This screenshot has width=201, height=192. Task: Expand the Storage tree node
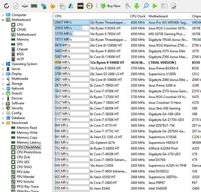click(x=3, y=84)
